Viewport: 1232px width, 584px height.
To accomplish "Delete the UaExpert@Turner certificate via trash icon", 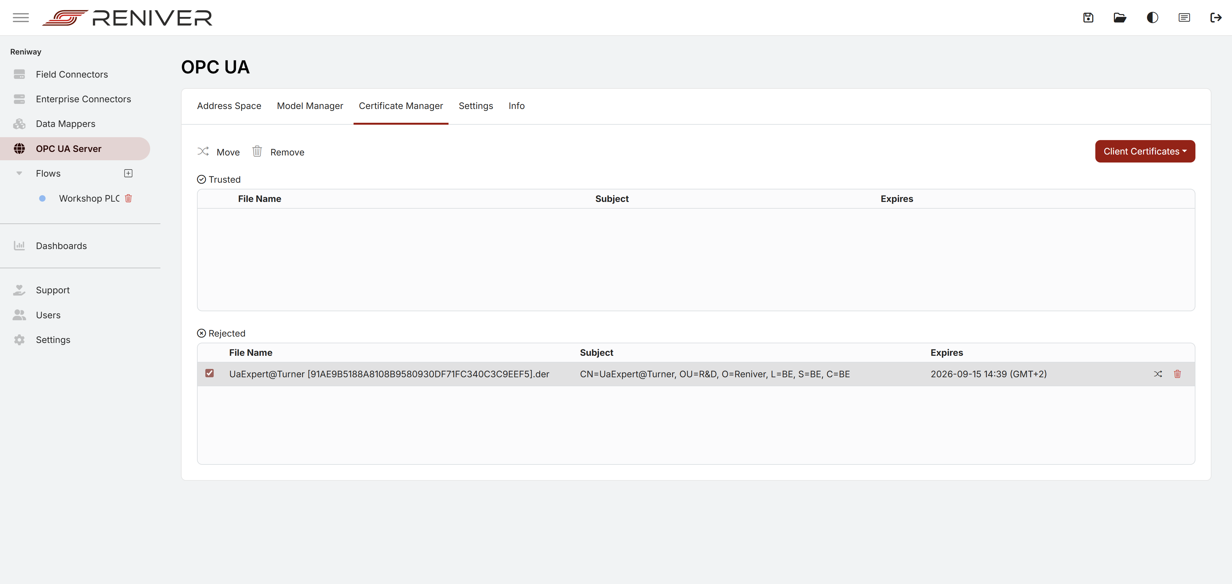I will tap(1177, 374).
